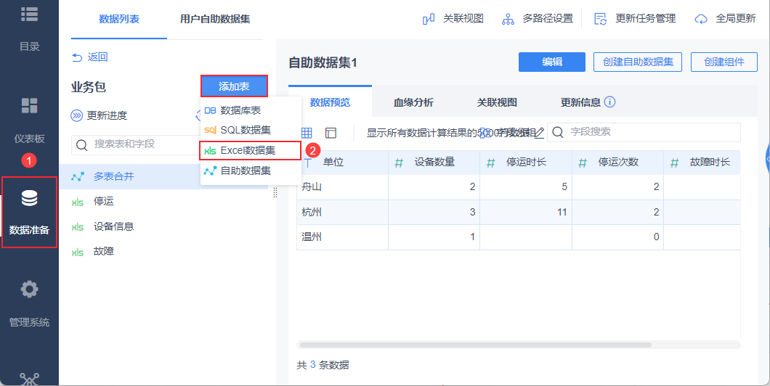The height and width of the screenshot is (386, 770).
Task: Click the 更新进度 icon
Action: (x=77, y=116)
